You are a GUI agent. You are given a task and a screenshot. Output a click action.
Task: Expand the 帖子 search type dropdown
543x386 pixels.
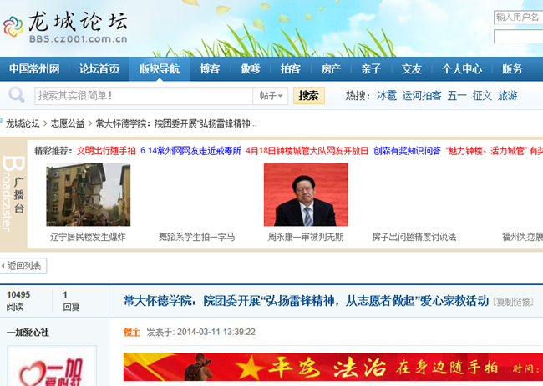271,96
